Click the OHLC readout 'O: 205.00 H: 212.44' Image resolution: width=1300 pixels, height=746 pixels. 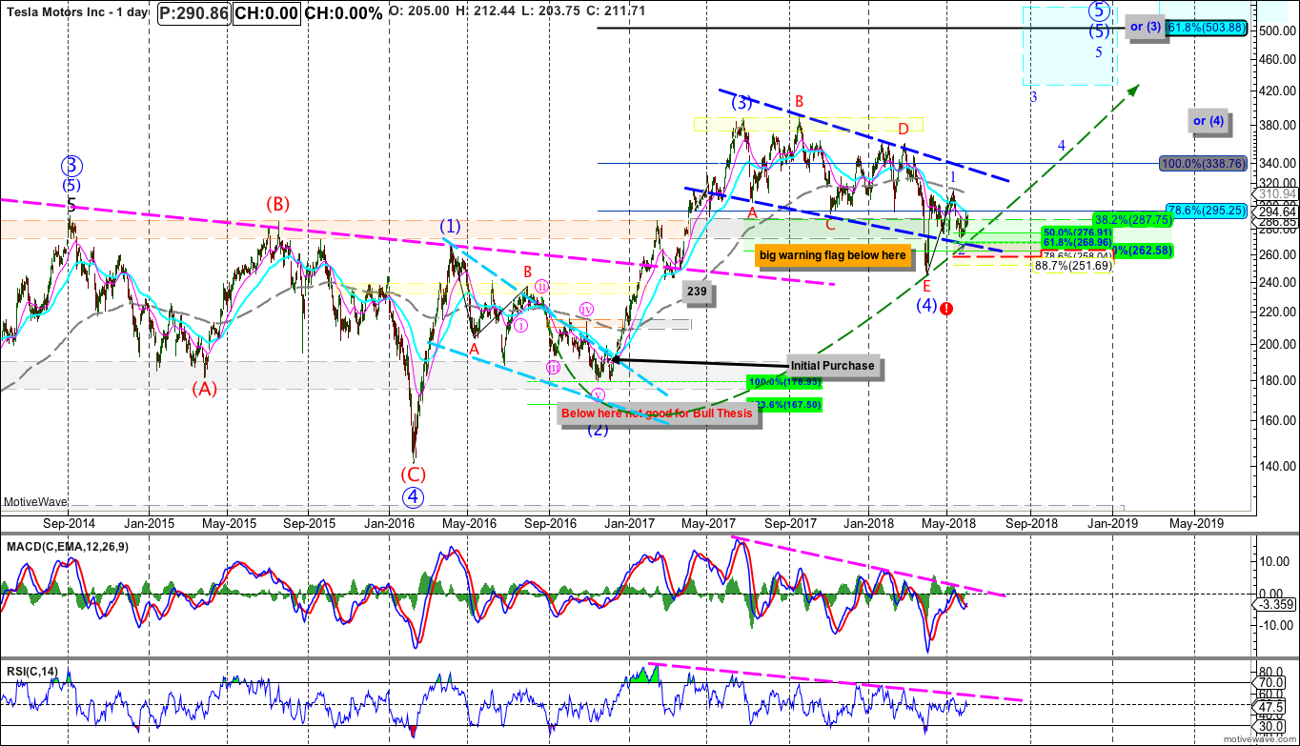(454, 13)
